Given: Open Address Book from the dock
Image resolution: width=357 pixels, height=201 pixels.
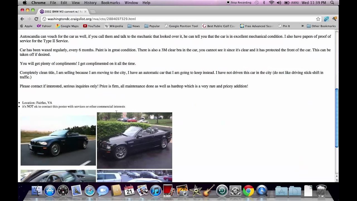Looking at the screenshot, I should [116, 191].
